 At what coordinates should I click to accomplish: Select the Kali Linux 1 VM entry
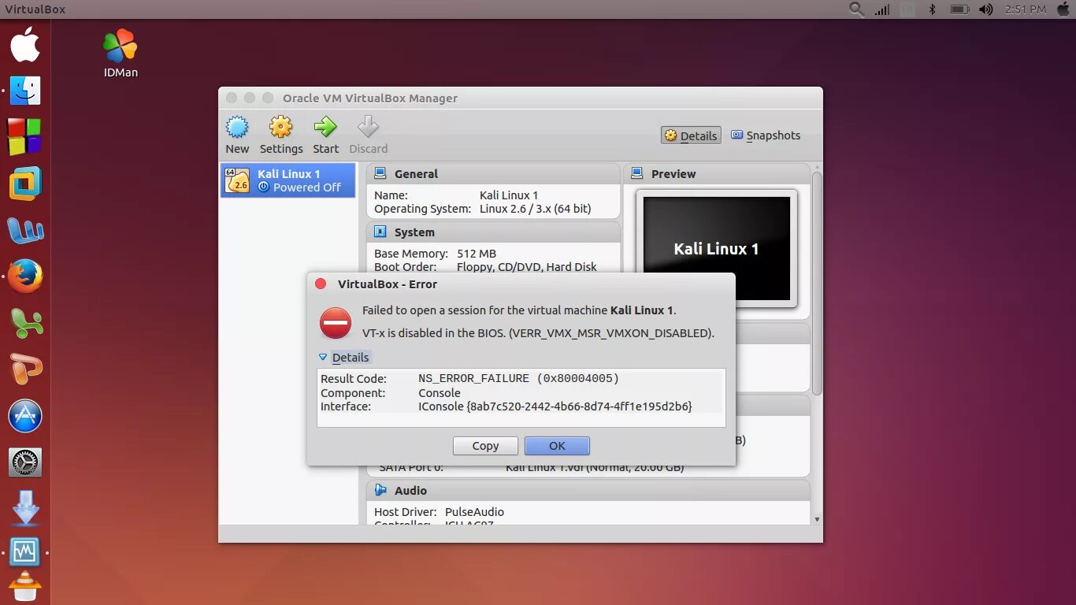point(288,180)
